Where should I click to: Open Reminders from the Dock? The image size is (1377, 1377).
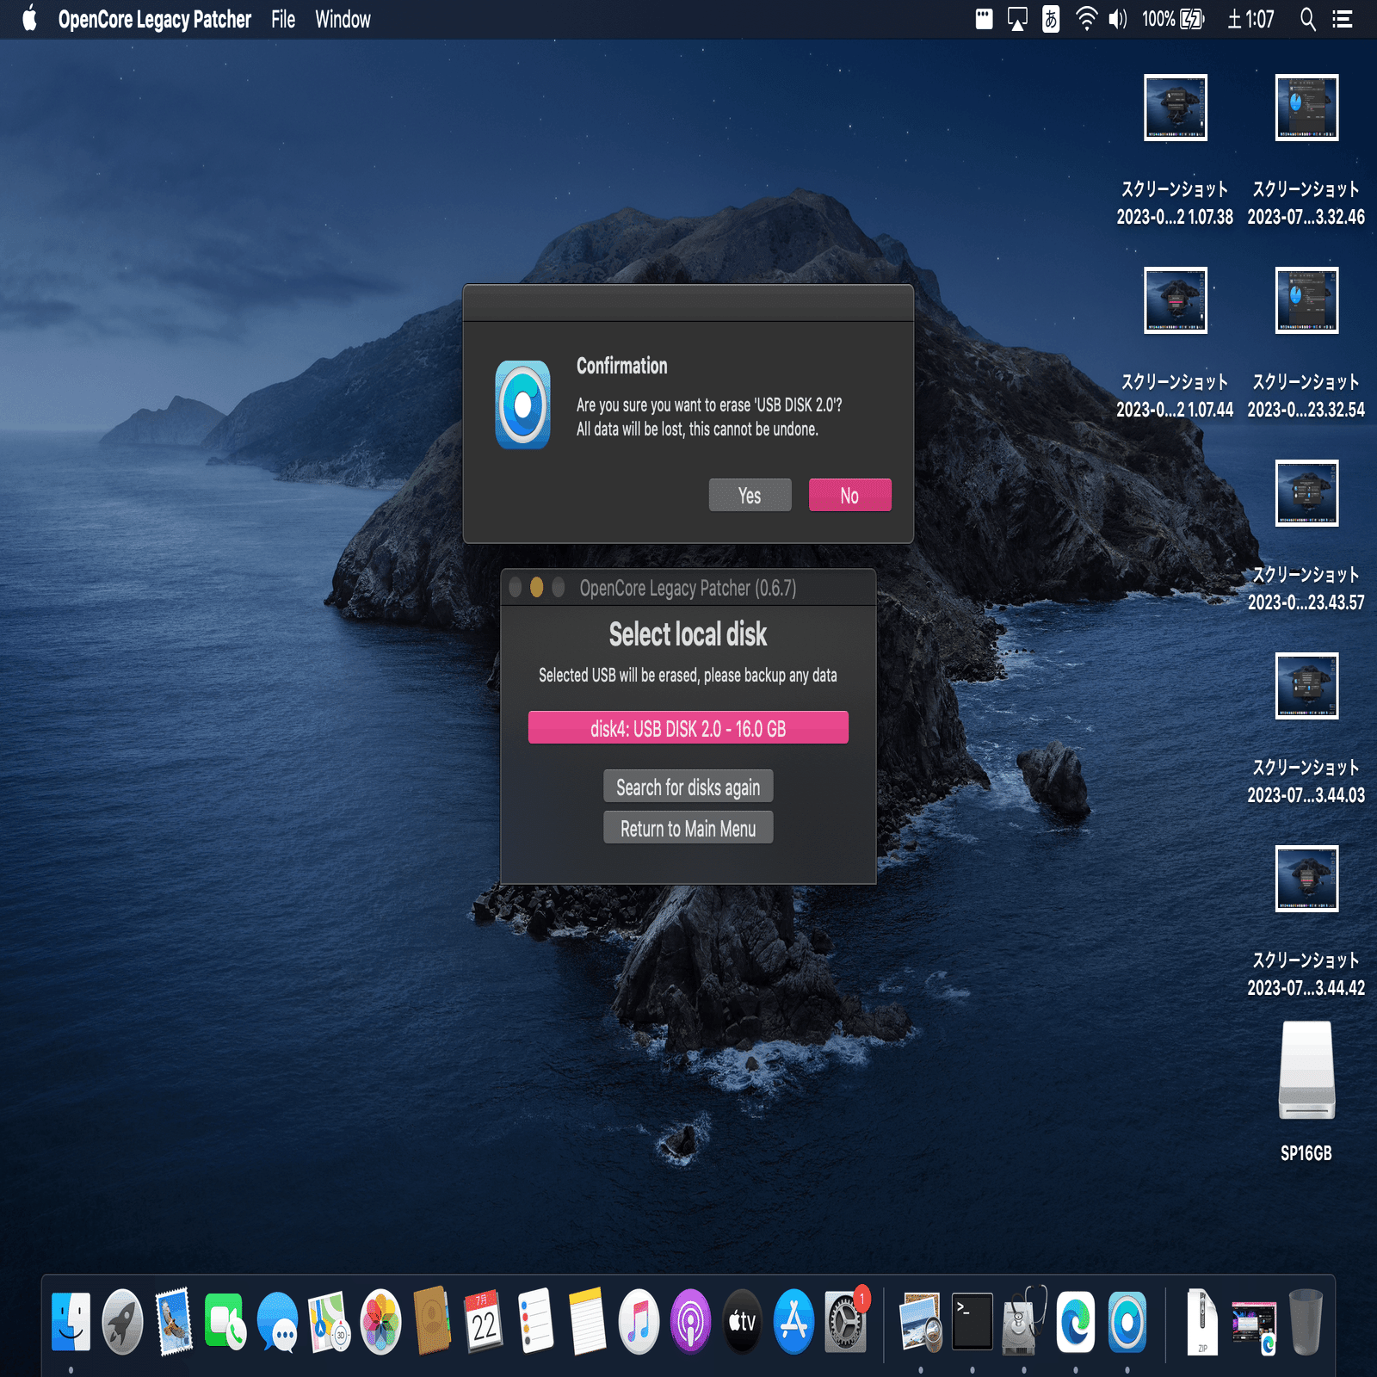pos(535,1322)
